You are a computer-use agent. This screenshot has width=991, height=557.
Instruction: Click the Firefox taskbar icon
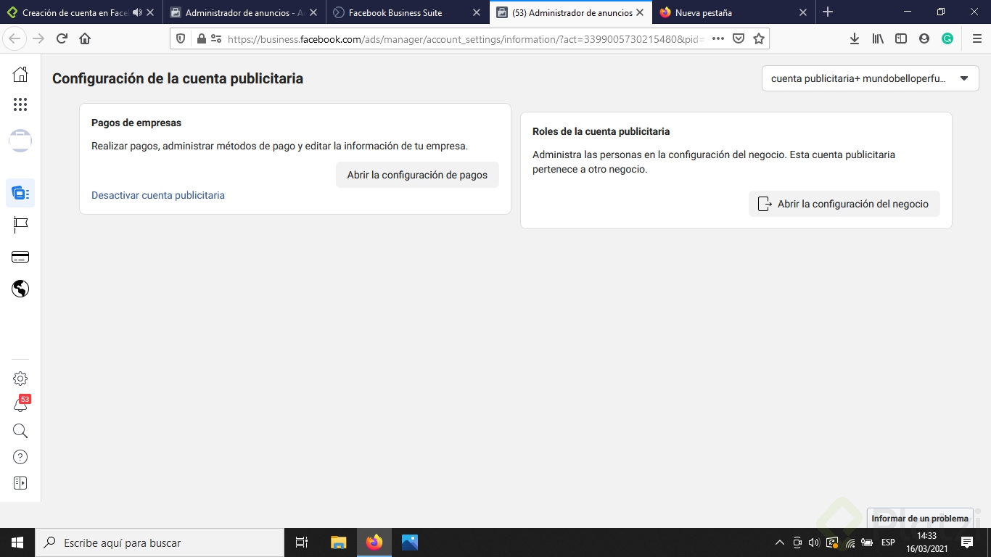pos(374,542)
